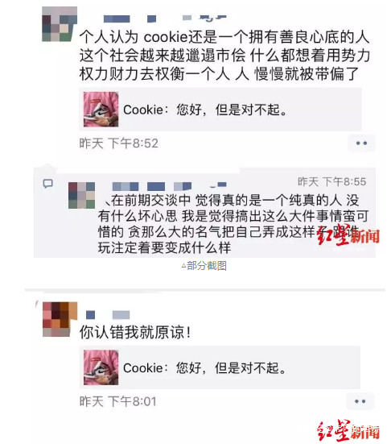Open the shared card under "你认错我就原谅"
This screenshot has height=444, width=391.
220,367
